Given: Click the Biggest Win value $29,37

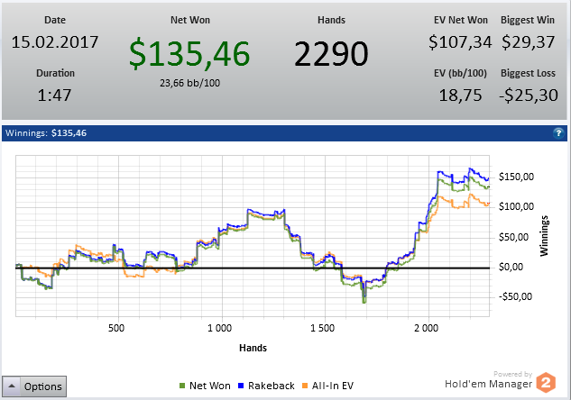Looking at the screenshot, I should point(528,42).
